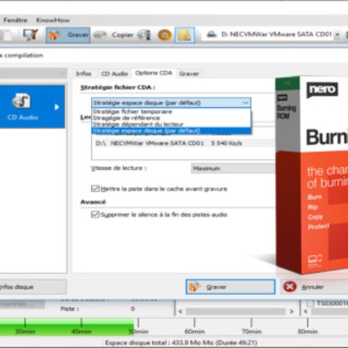Click the disc info icon after Copier
The height and width of the screenshot is (348, 348).
tap(144, 35)
